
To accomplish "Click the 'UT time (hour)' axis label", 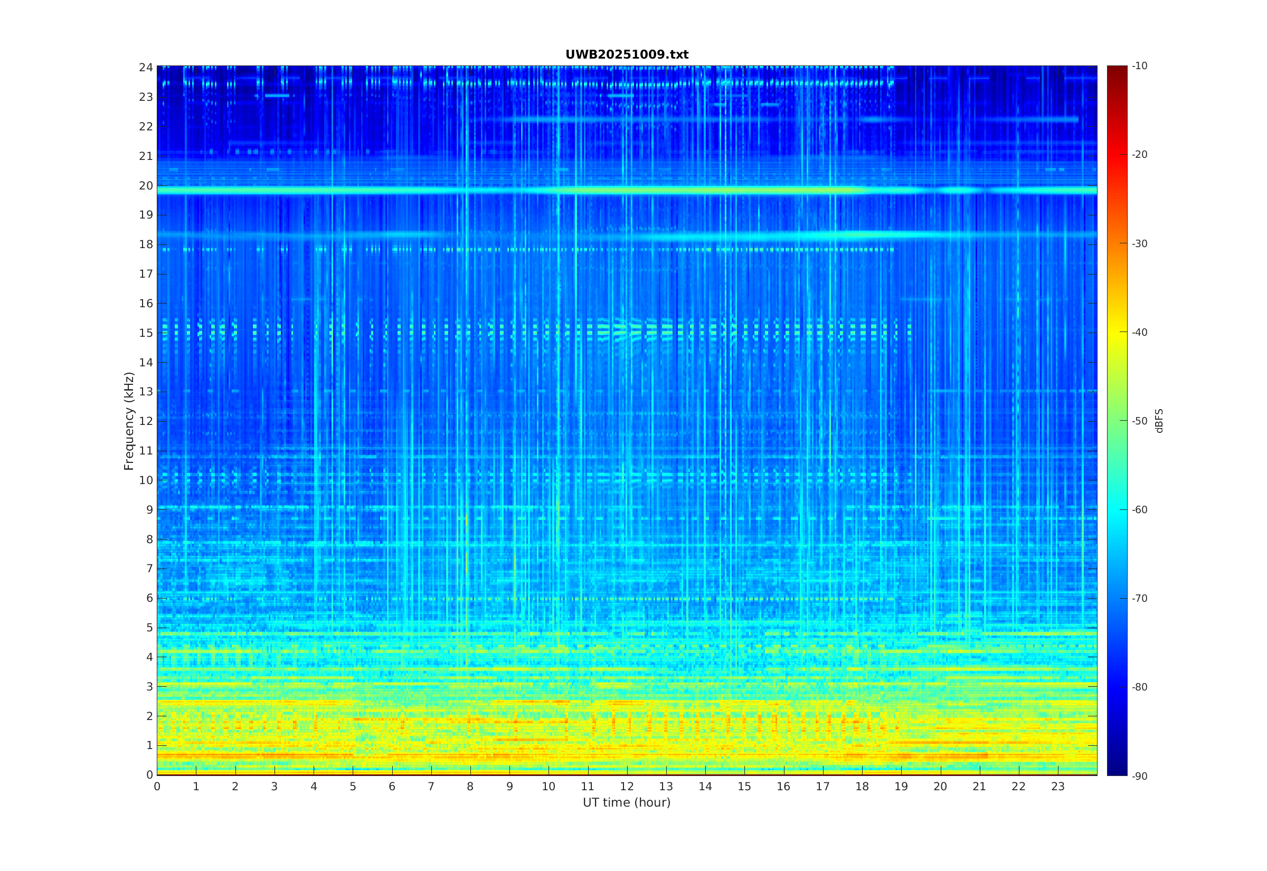I will [627, 802].
